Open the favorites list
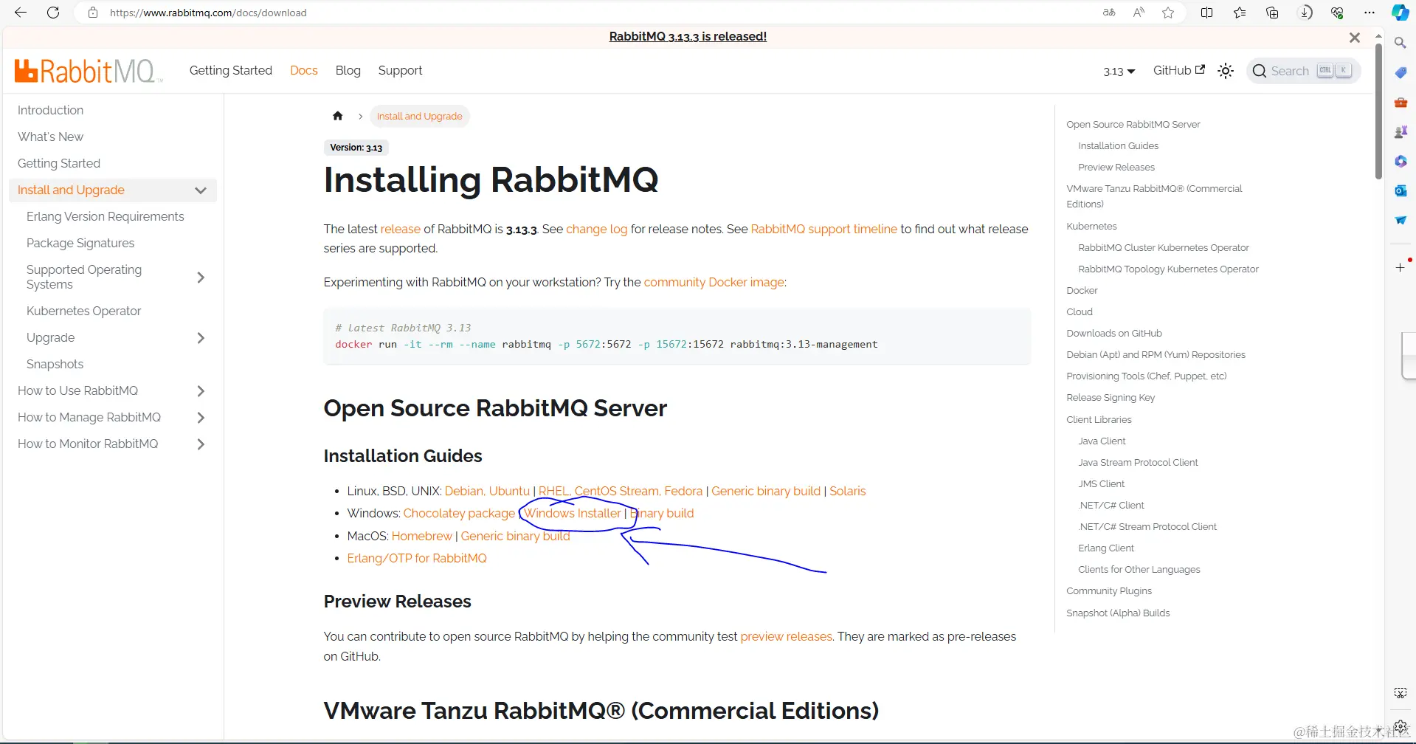1416x744 pixels. click(x=1240, y=13)
